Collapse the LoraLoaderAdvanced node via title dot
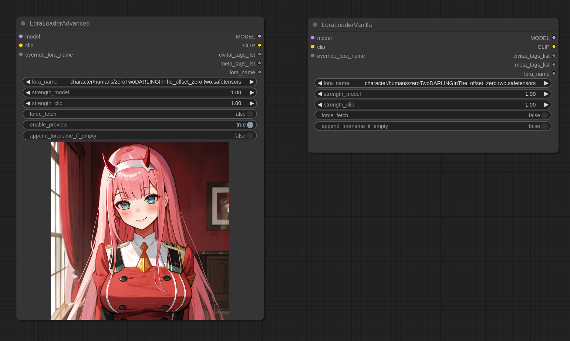This screenshot has width=570, height=341. pyautogui.click(x=23, y=23)
